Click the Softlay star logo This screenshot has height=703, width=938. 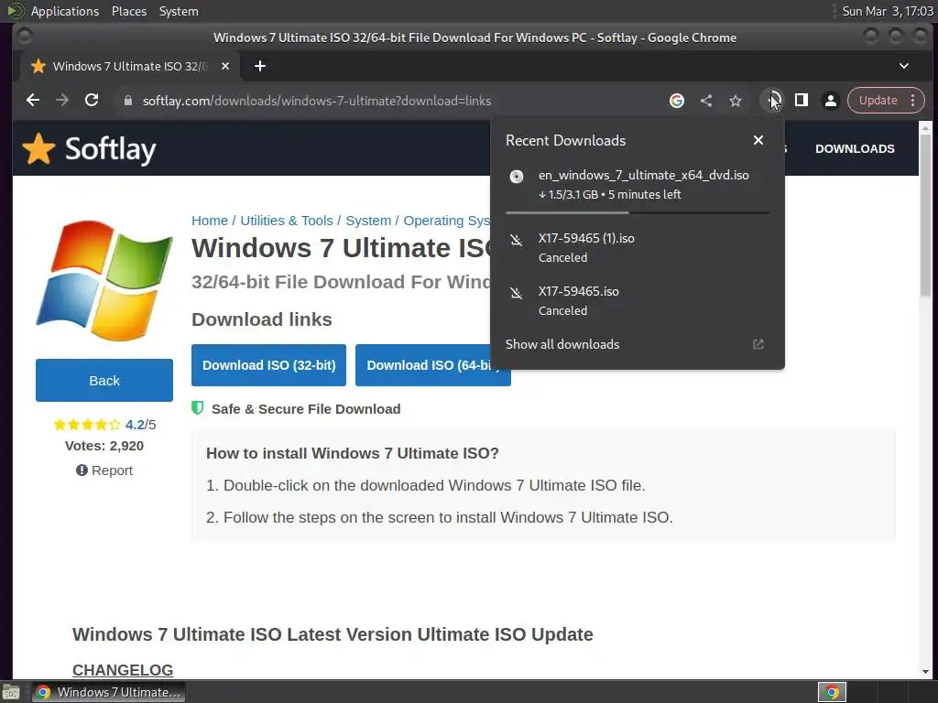click(x=38, y=148)
